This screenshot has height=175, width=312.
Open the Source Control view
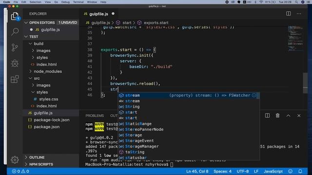(15, 48)
